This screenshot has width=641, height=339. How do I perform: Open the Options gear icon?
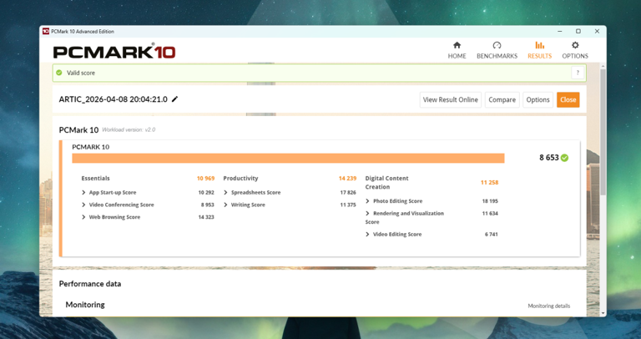pyautogui.click(x=574, y=46)
